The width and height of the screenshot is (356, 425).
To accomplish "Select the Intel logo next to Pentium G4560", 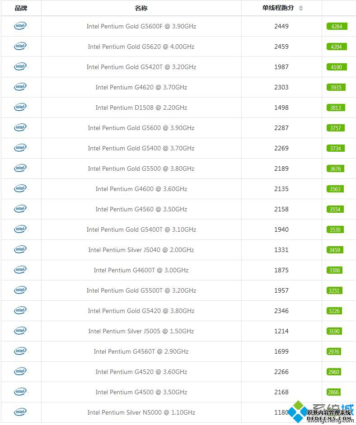I will 21,209.
